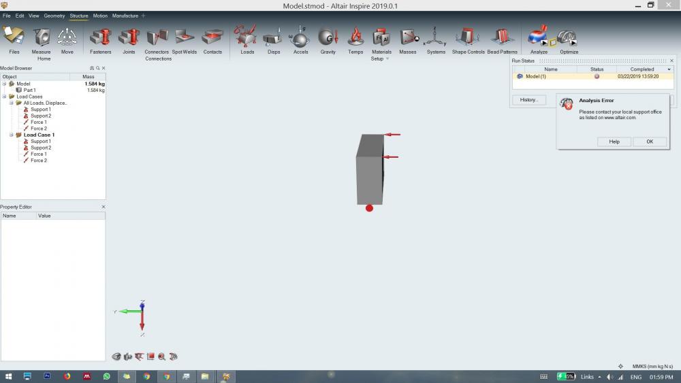Click the filter icon in Model Browser header
This screenshot has height=383, width=681.
(92, 68)
